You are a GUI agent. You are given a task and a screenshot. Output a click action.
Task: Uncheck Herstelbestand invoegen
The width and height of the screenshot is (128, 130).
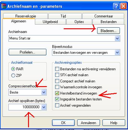[57, 93]
